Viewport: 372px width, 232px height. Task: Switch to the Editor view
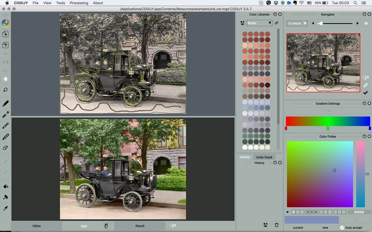(37, 226)
